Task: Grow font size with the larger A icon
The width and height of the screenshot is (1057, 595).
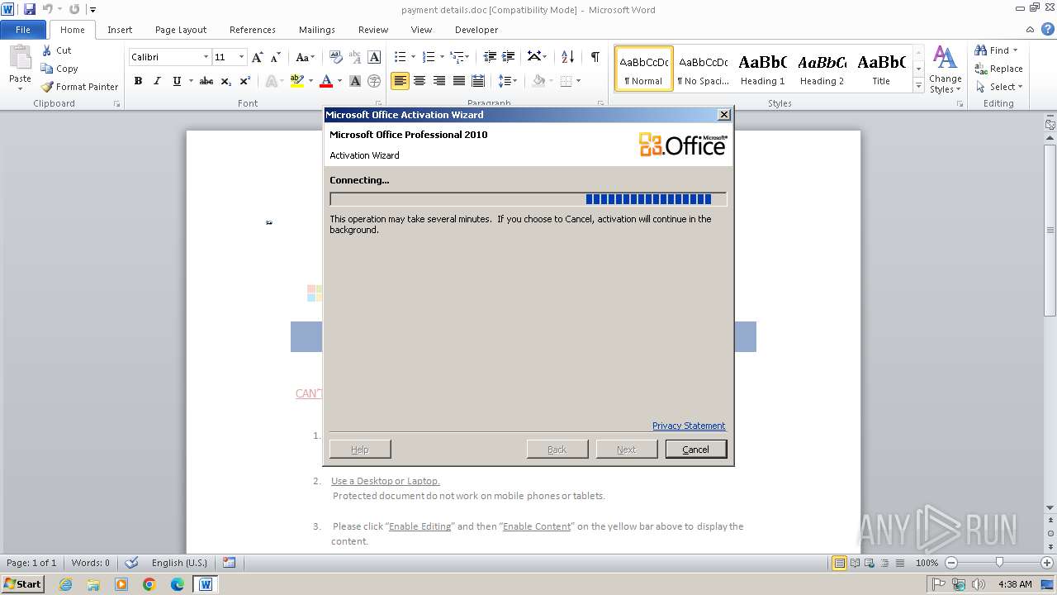Action: 258,57
